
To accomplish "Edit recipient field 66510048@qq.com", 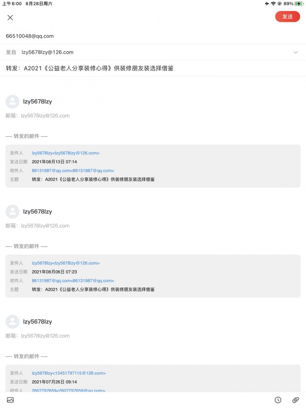I will coord(30,36).
